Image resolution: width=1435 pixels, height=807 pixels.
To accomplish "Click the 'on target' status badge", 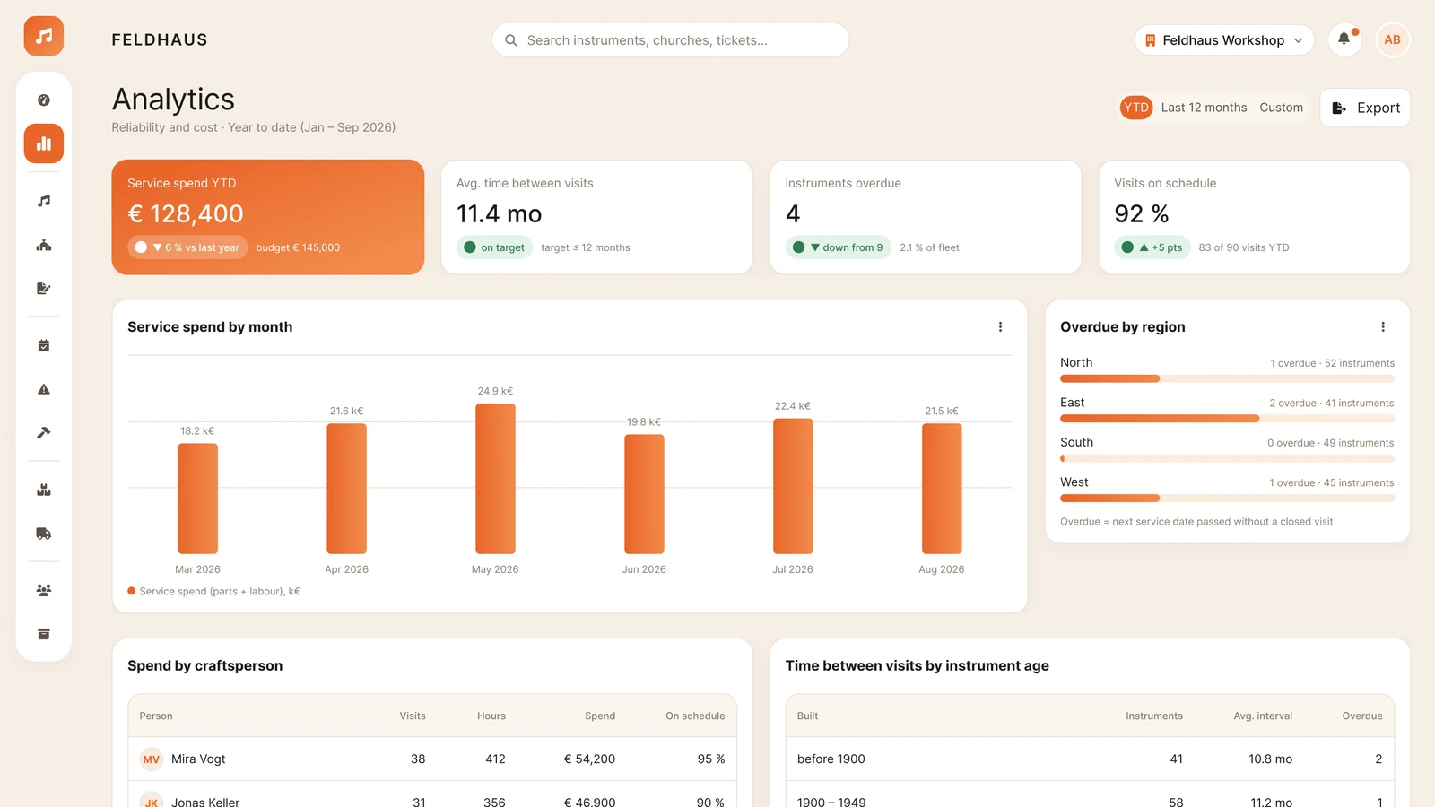I will (495, 247).
